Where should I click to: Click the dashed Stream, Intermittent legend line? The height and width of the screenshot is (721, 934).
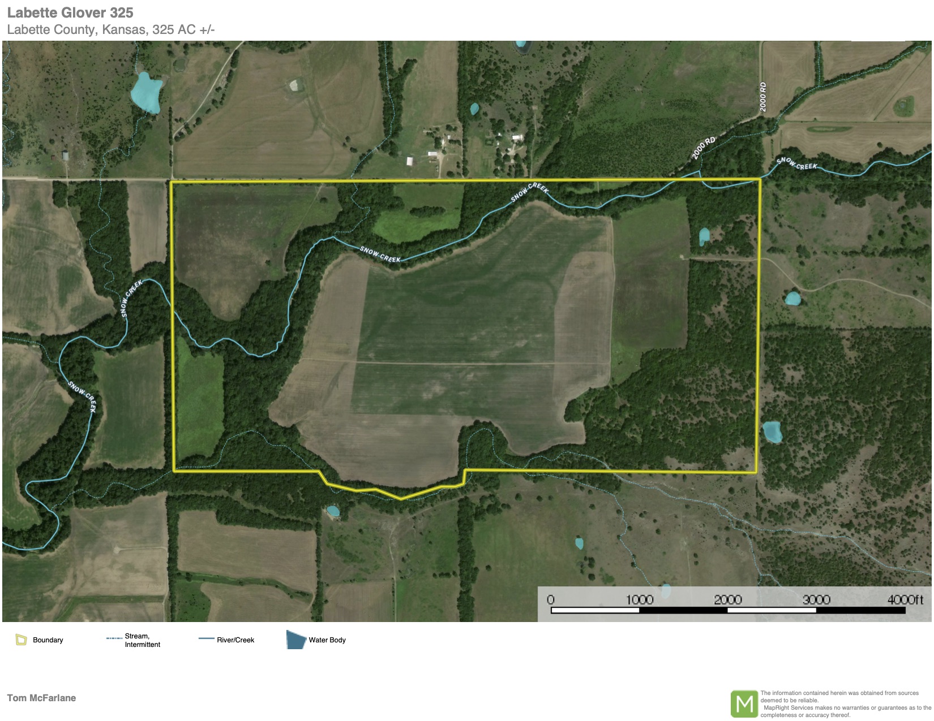point(114,638)
